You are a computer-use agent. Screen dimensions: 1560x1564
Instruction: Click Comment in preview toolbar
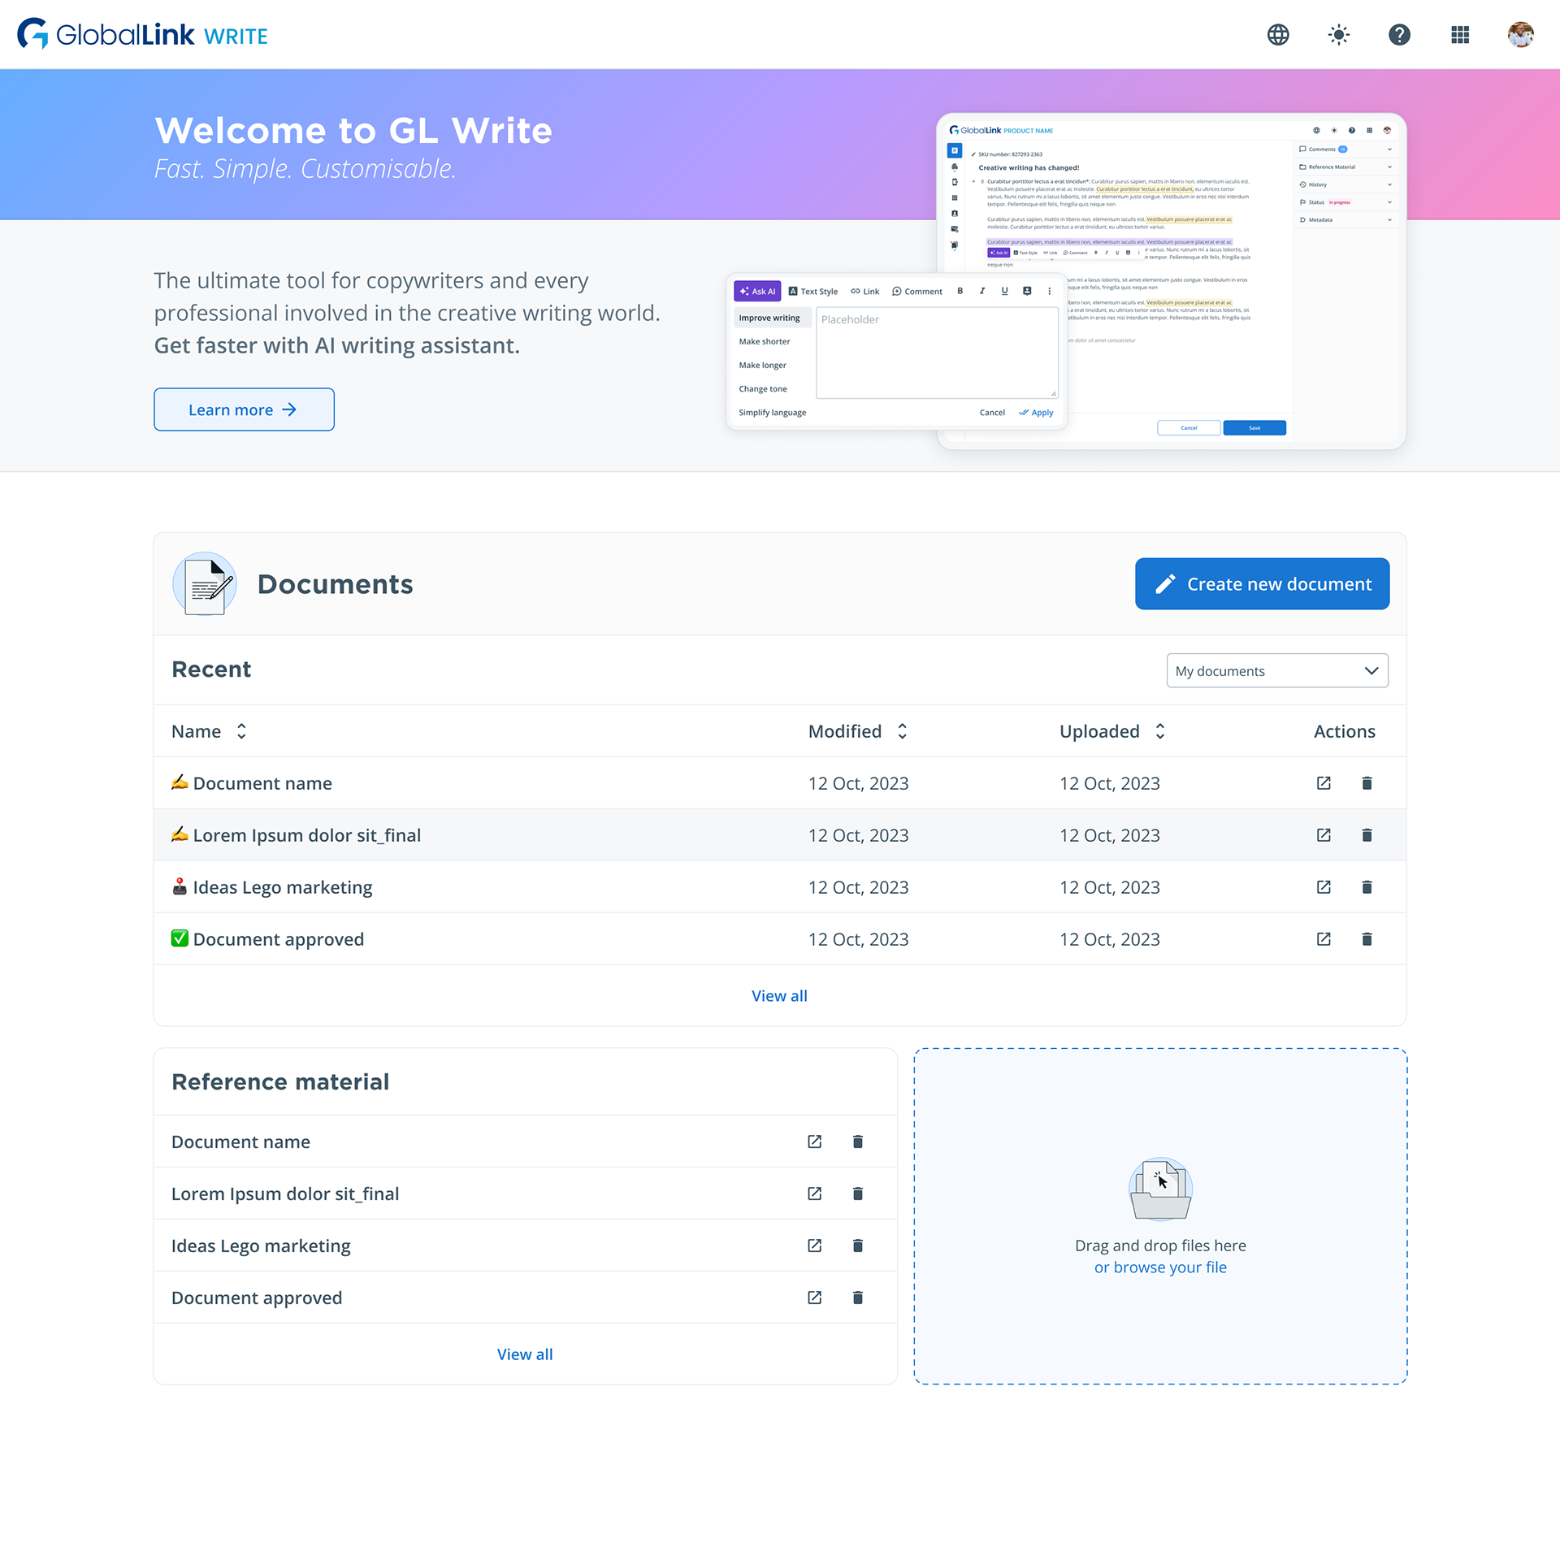[916, 291]
